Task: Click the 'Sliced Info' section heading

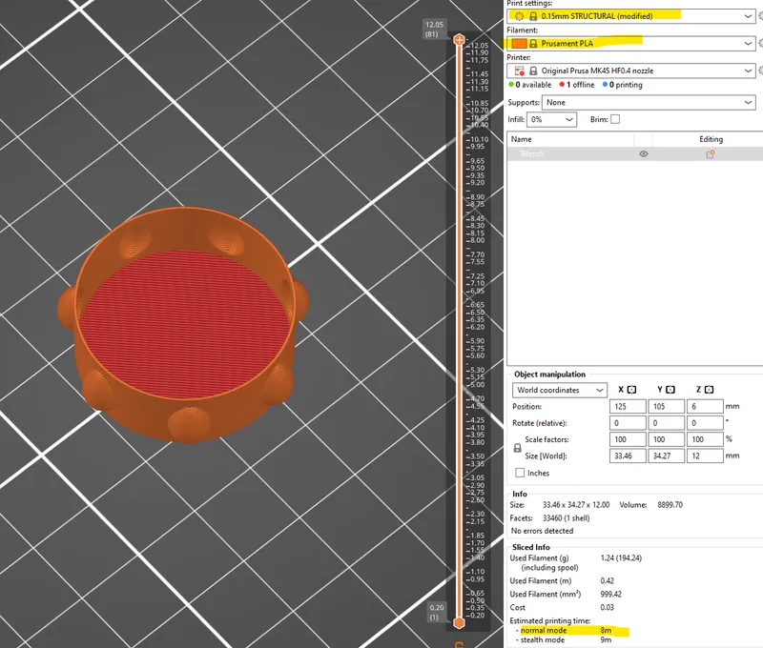Action: [x=531, y=547]
